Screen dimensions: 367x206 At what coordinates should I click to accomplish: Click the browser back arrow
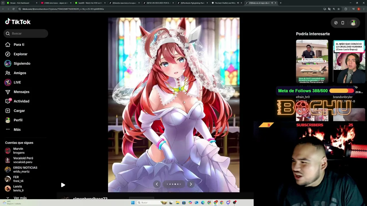pyautogui.click(x=3, y=9)
